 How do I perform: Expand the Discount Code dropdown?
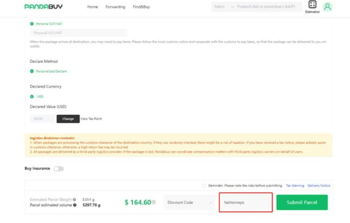(189, 203)
